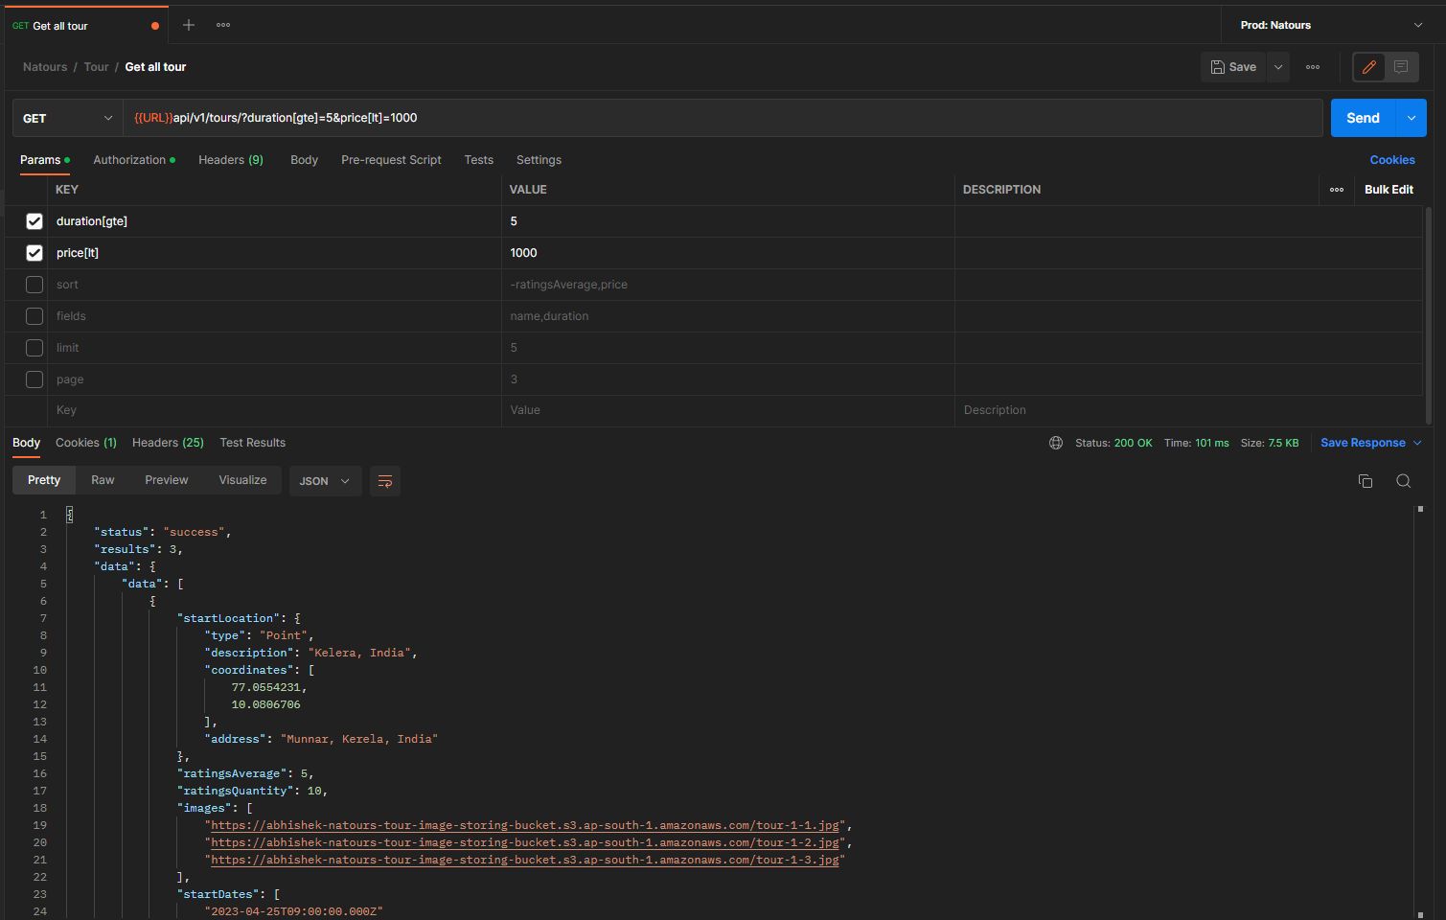Screen dimensions: 1446x920
Task: Select the documentation edit pencil icon
Action: point(1367,67)
